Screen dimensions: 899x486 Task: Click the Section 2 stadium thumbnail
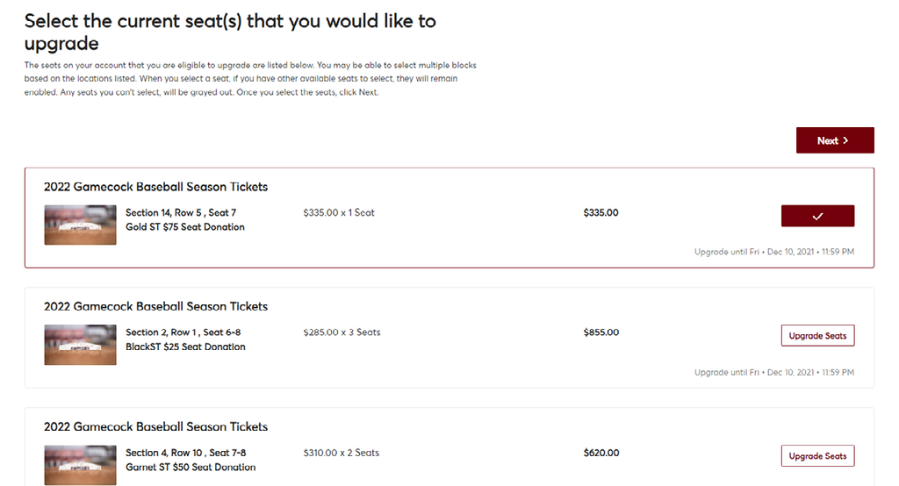click(80, 345)
